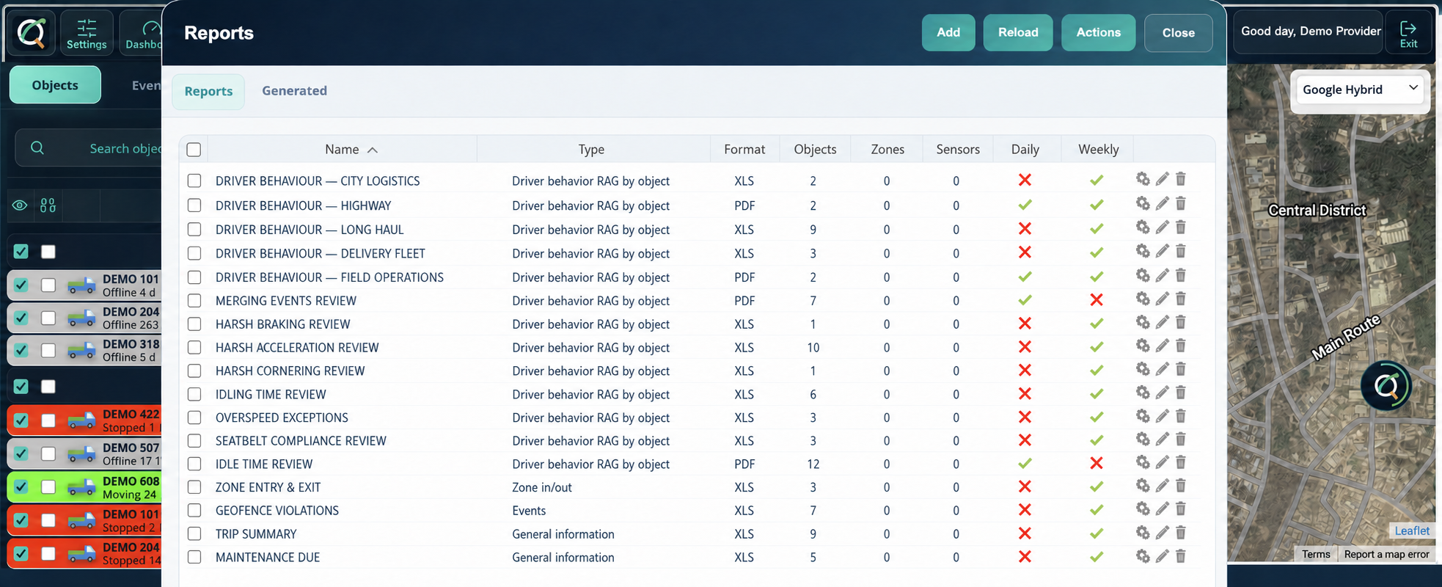Image resolution: width=1442 pixels, height=587 pixels.
Task: Toggle the select-all reports checkbox in header
Action: pos(194,150)
